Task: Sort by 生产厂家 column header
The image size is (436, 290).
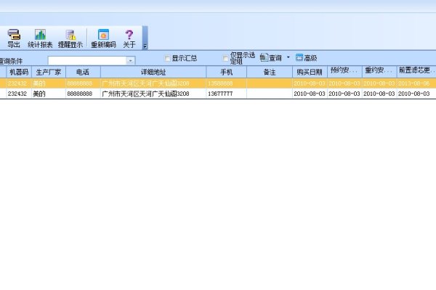Action: coord(49,72)
